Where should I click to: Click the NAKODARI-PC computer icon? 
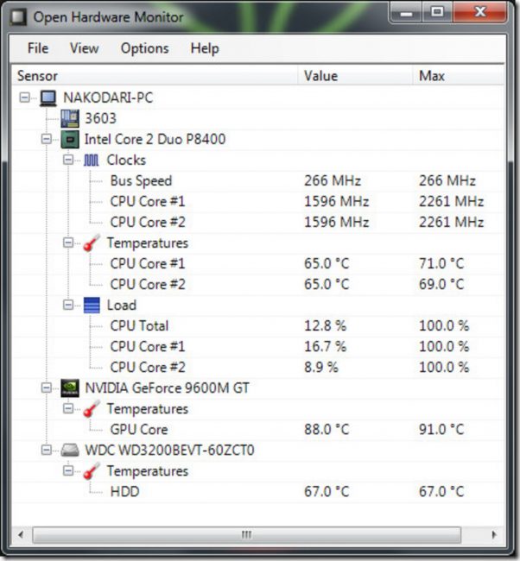48,98
